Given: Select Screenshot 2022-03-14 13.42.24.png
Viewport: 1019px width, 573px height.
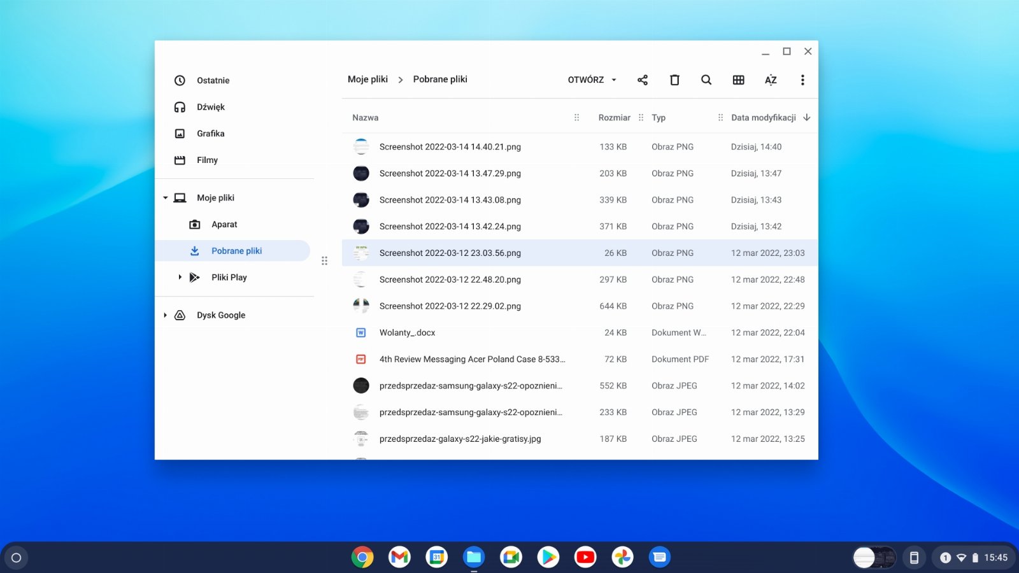Looking at the screenshot, I should tap(580, 227).
